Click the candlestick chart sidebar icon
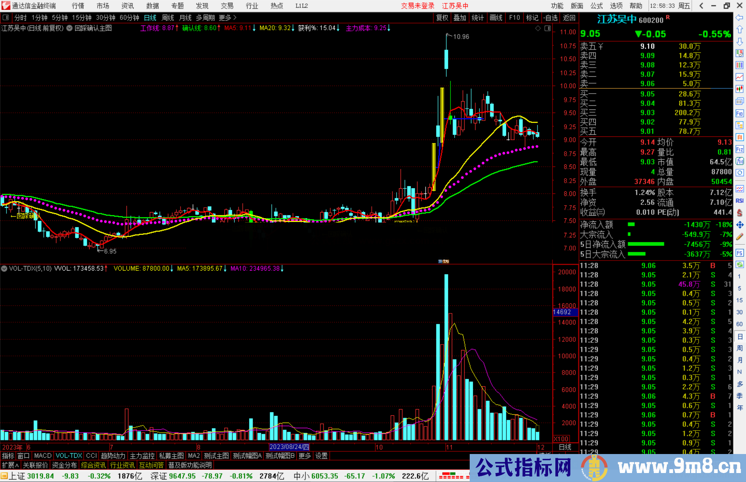This screenshot has width=746, height=482. pyautogui.click(x=739, y=89)
